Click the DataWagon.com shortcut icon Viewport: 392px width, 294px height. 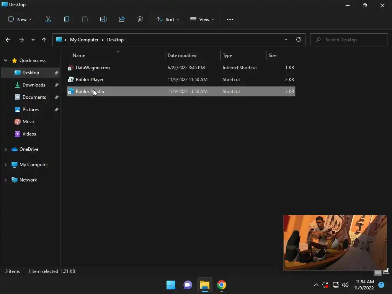(x=71, y=68)
